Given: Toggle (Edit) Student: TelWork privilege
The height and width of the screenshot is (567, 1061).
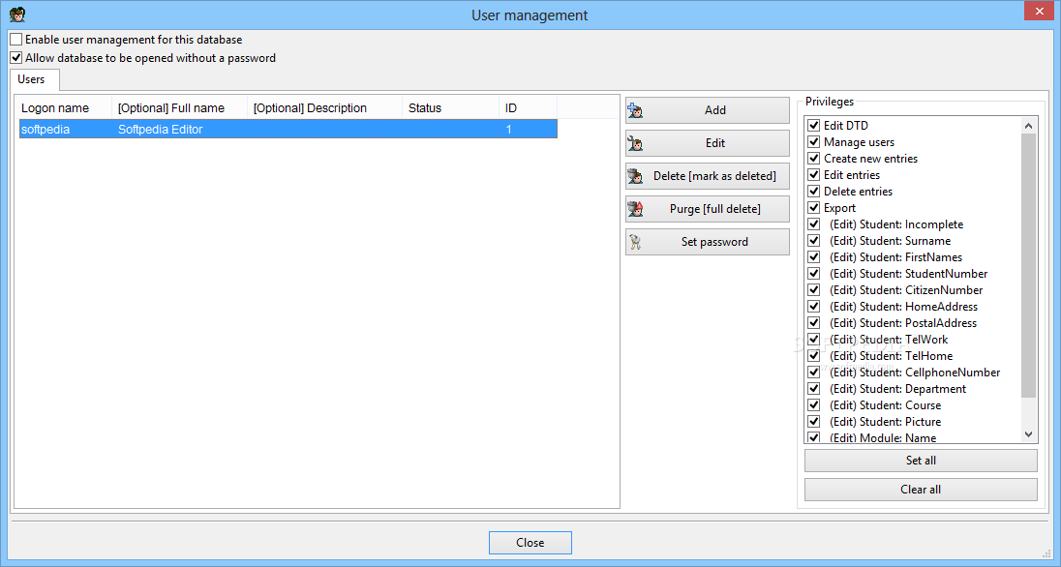Looking at the screenshot, I should (x=814, y=340).
